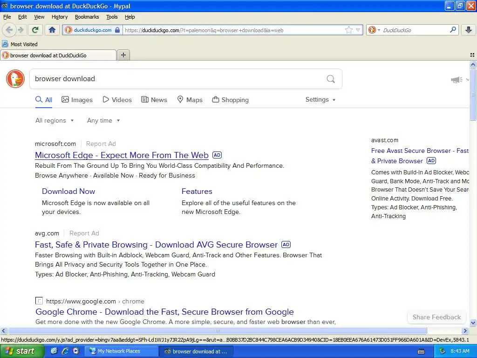Click the google.com result favicon
Image resolution: width=477 pixels, height=358 pixels.
(x=39, y=301)
